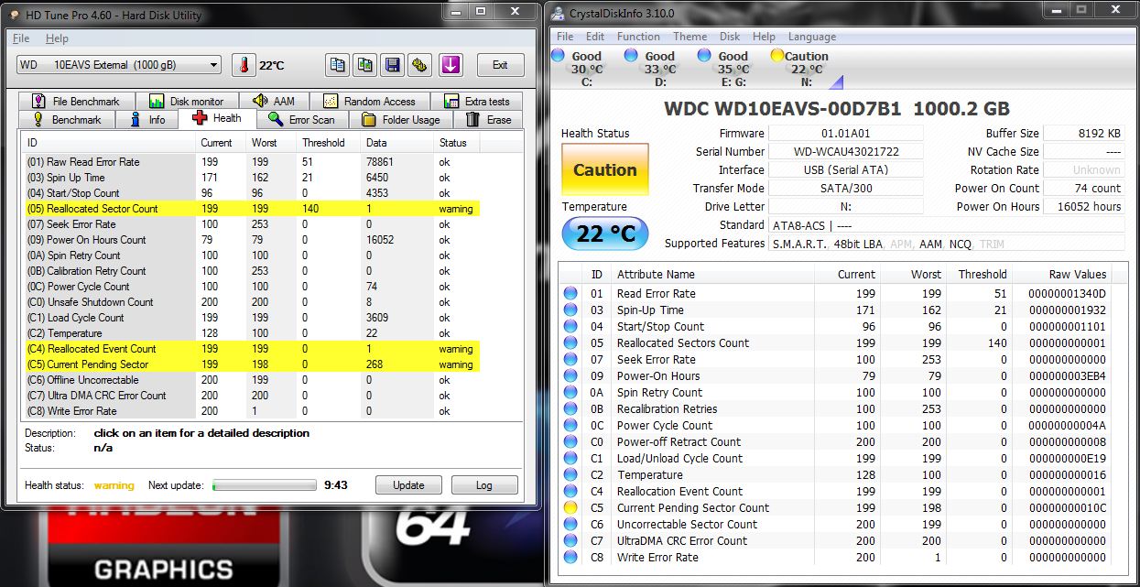1140x587 pixels.
Task: Select the E: G: drive Good status orb
Action: pos(704,56)
